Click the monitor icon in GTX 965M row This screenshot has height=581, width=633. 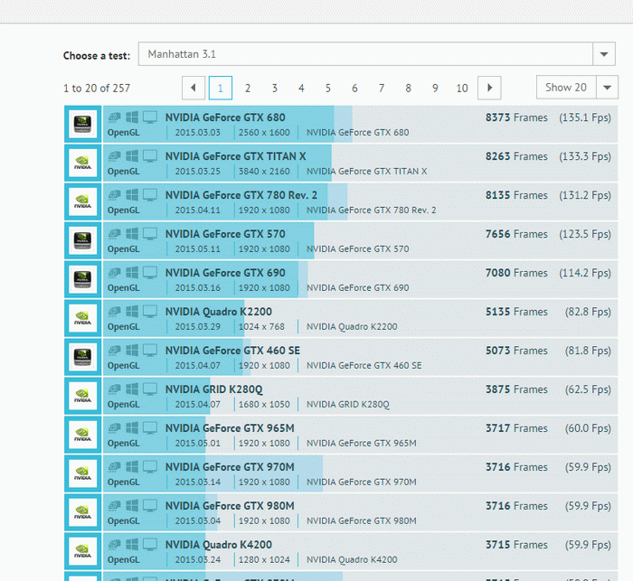pos(150,428)
